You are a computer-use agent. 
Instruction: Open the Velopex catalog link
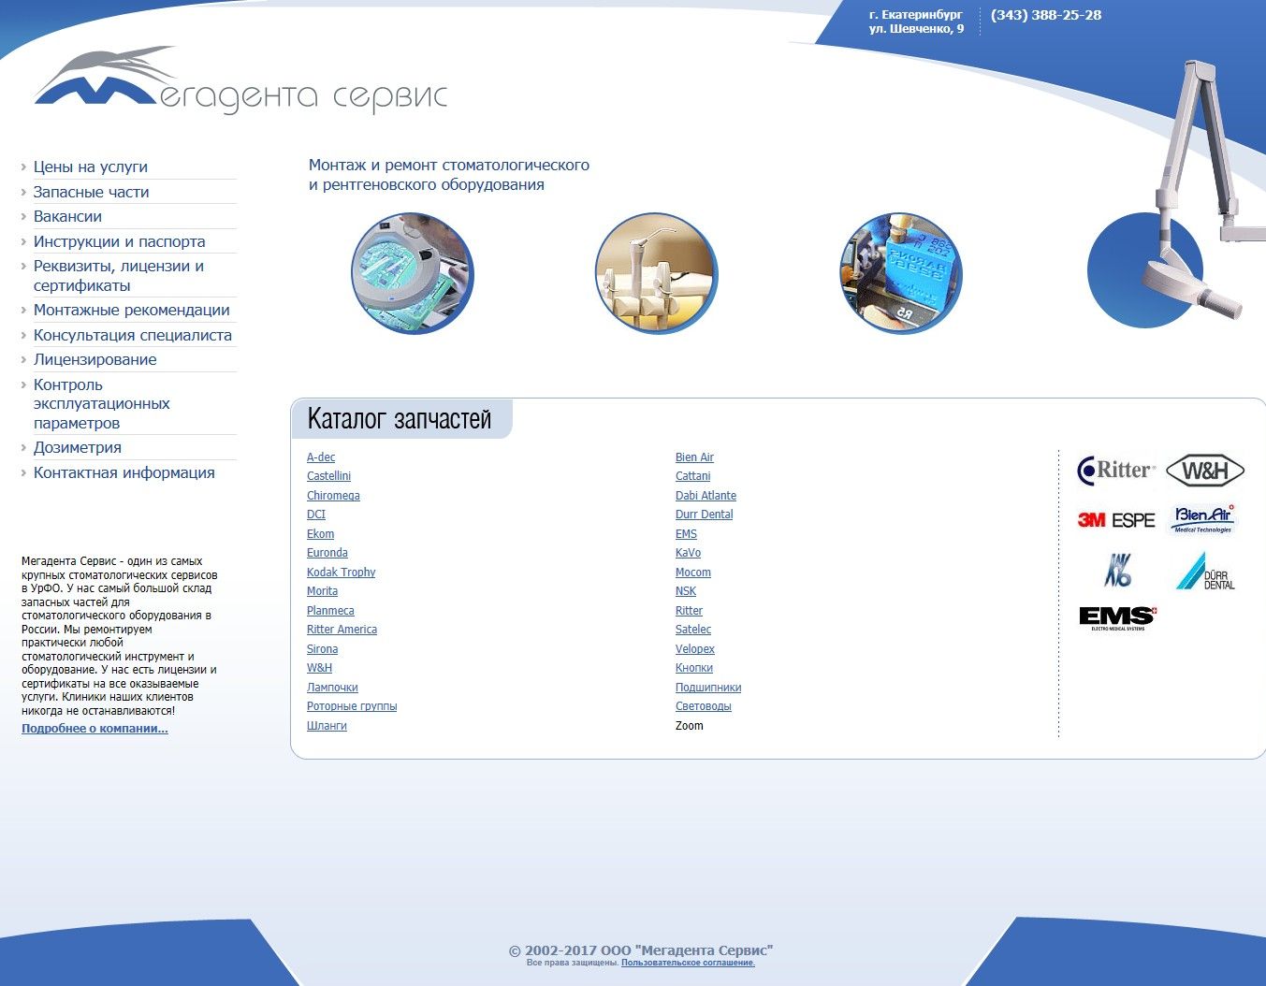pos(694,649)
